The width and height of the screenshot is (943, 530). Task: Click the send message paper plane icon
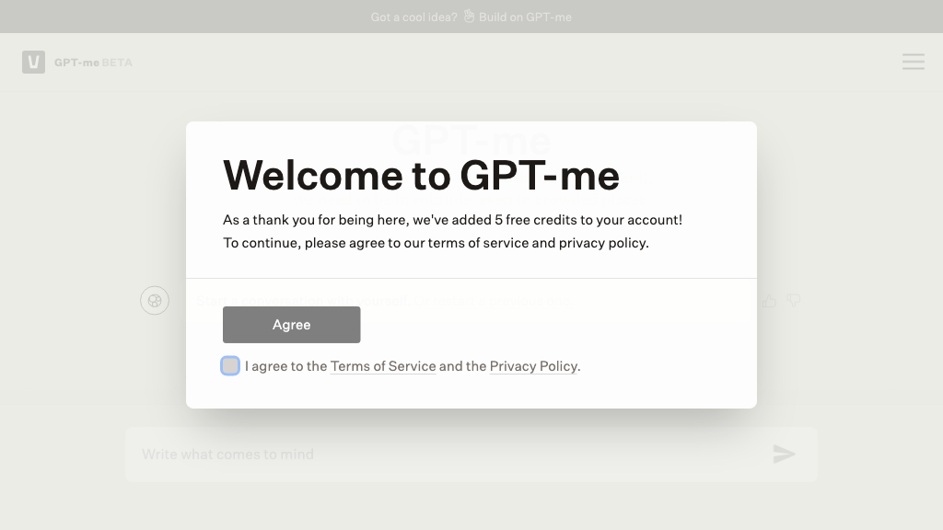[x=784, y=454]
